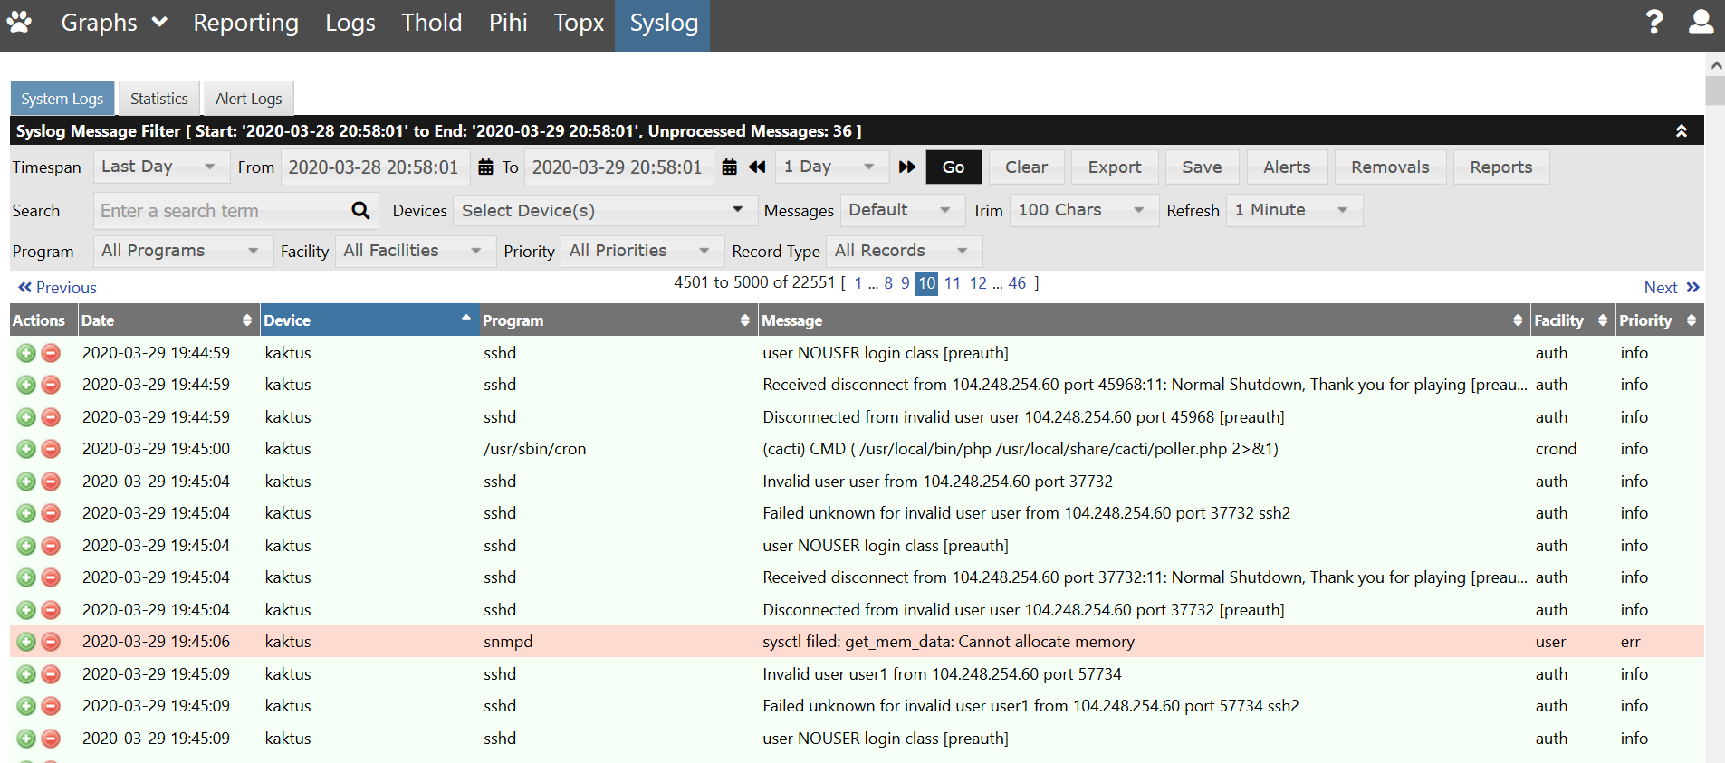The height and width of the screenshot is (763, 1725).
Task: Collapse the Syslog Message Filter panel
Action: click(1681, 131)
